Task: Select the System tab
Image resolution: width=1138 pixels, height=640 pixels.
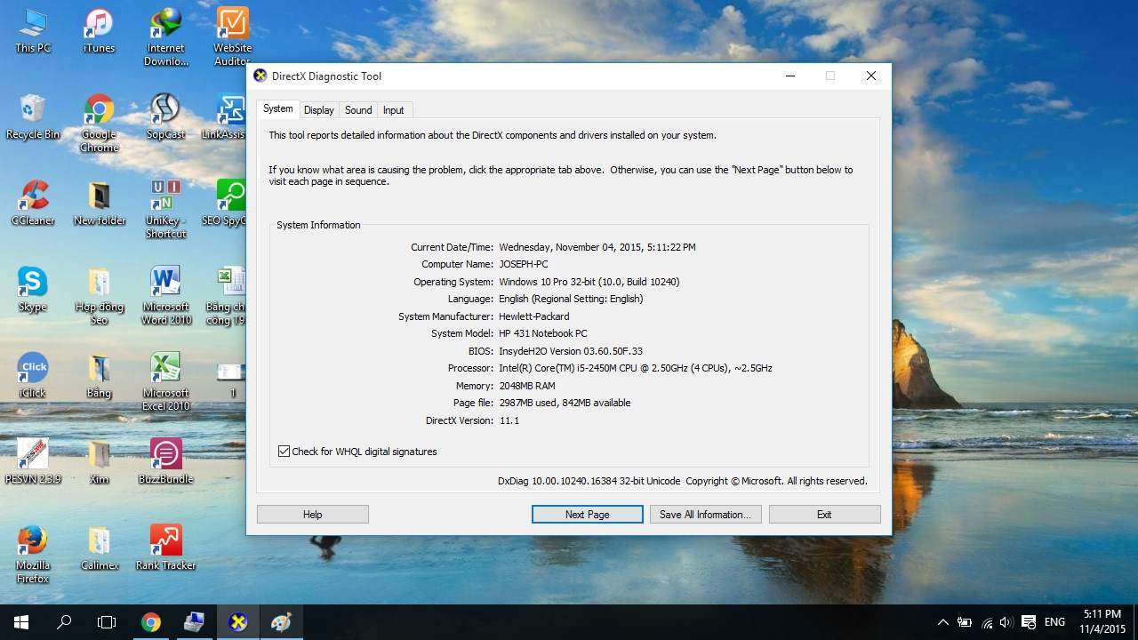Action: pyautogui.click(x=277, y=108)
